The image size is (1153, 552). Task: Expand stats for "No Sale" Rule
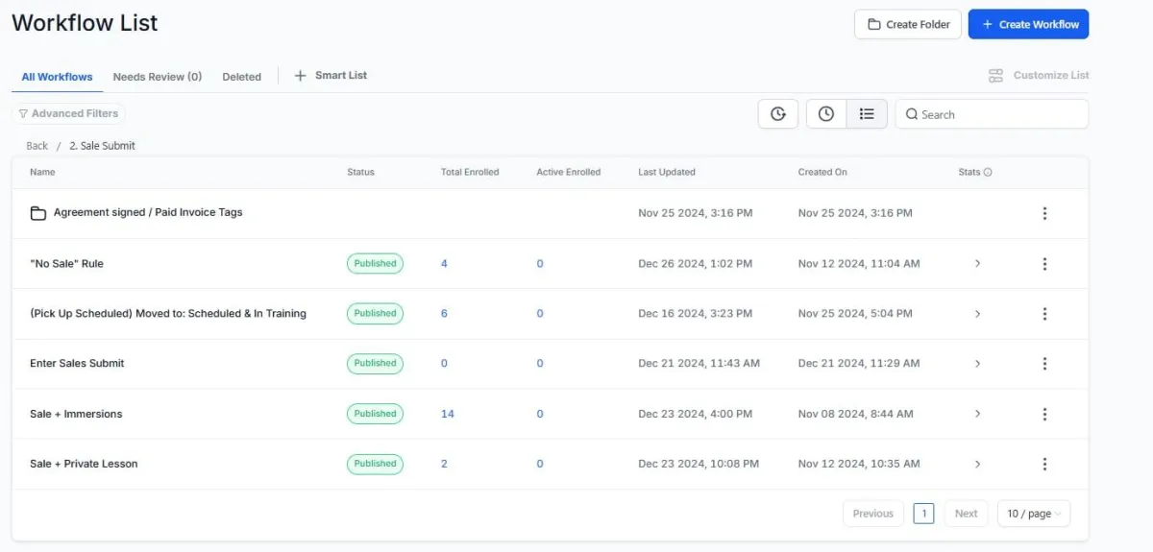coord(977,263)
